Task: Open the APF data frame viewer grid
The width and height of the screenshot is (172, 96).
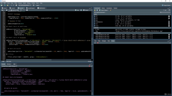Action: (x=169, y=16)
